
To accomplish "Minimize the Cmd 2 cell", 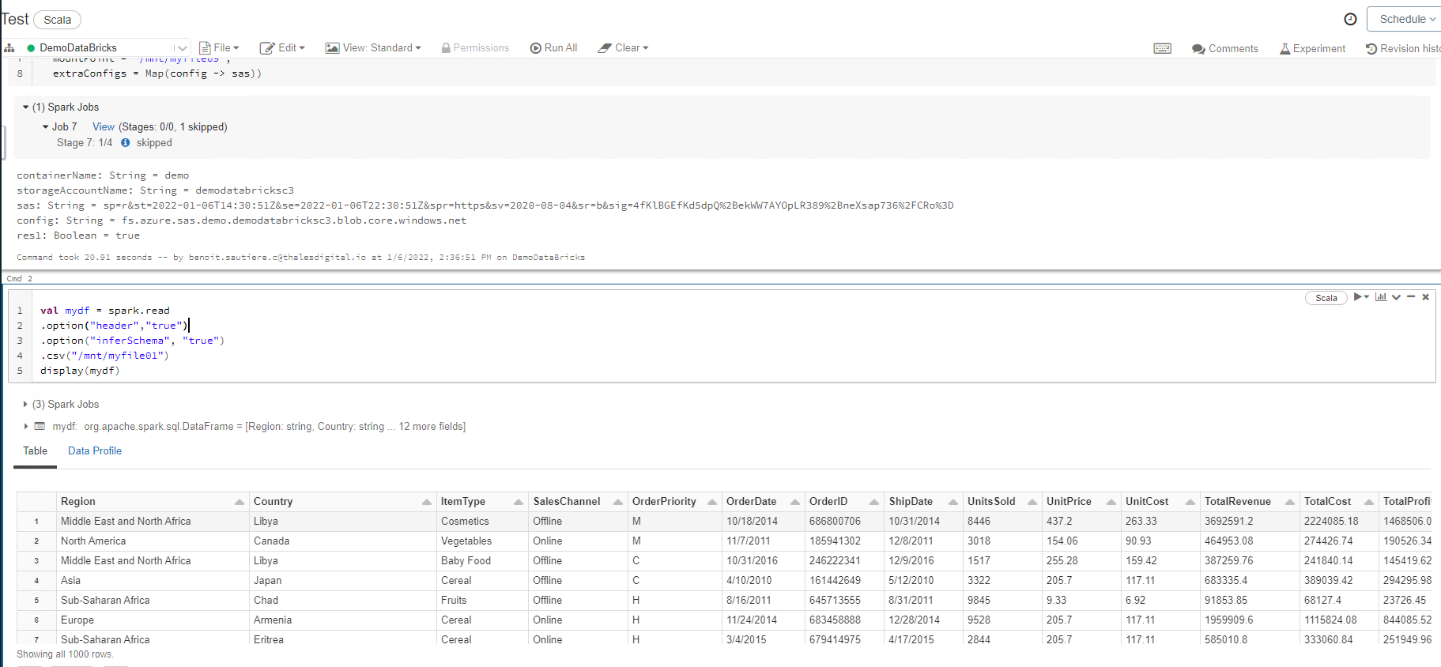I will pos(1411,297).
